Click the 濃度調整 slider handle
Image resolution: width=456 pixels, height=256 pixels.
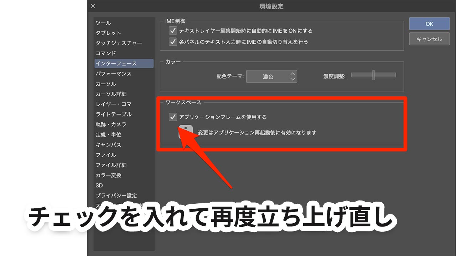373,75
